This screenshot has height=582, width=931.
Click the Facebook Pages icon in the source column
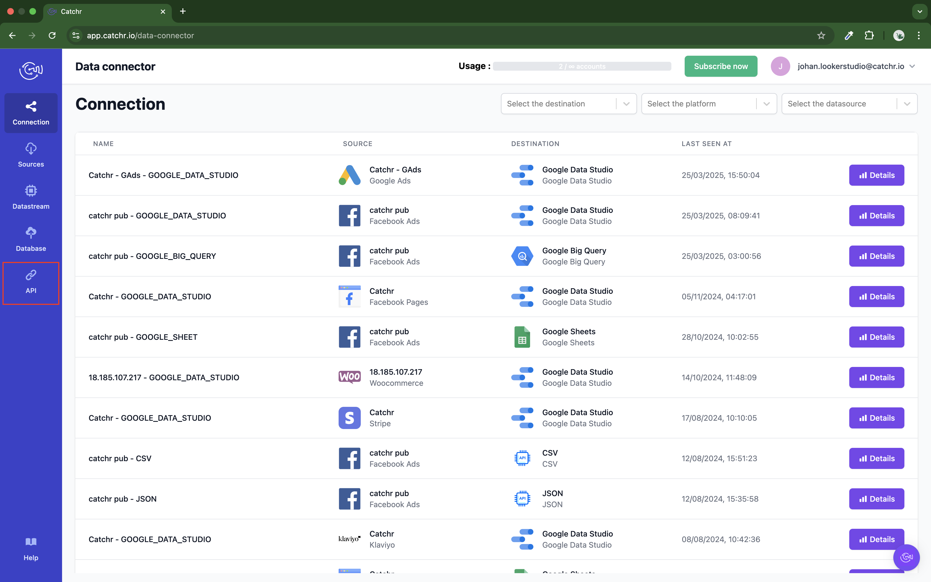349,296
